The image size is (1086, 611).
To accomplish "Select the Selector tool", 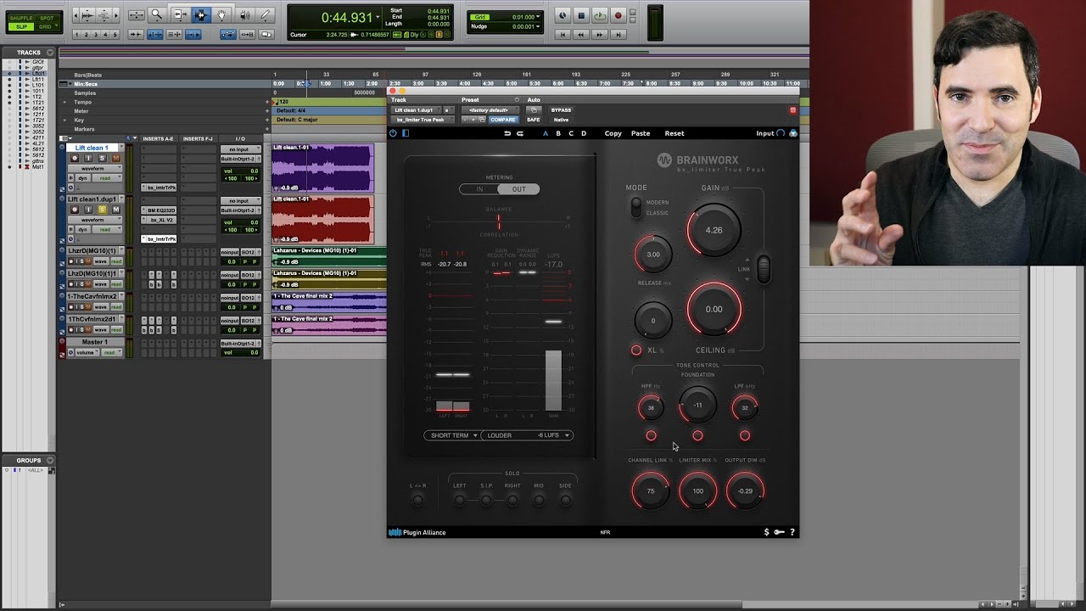I will tap(200, 15).
